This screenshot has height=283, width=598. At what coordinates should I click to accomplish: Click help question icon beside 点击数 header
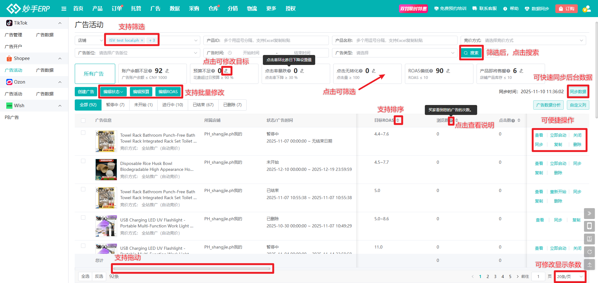(513, 121)
